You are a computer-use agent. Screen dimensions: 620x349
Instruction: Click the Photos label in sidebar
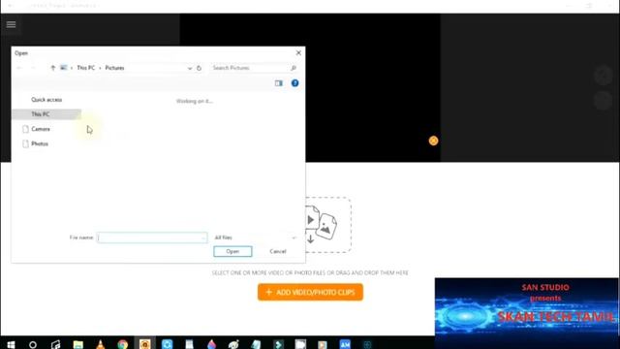click(x=40, y=143)
